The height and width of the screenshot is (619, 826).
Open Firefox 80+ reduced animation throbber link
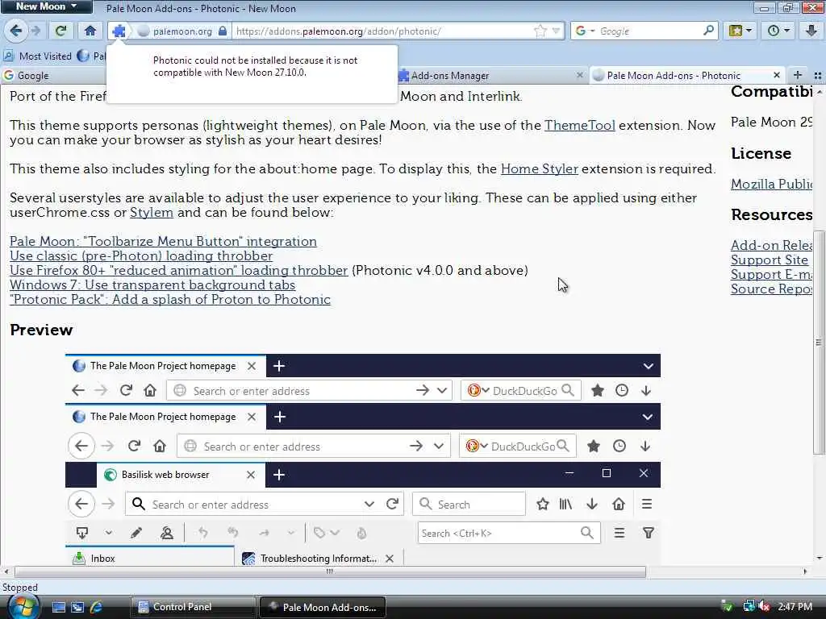click(178, 270)
